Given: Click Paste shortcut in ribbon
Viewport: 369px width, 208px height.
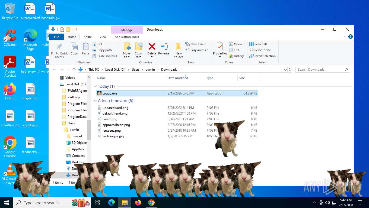Looking at the screenshot, I should coord(105,56).
